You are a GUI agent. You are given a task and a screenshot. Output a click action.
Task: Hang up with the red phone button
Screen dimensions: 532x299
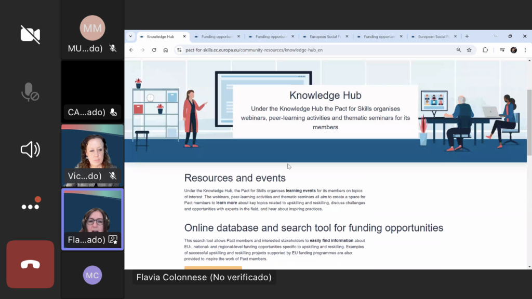30,264
